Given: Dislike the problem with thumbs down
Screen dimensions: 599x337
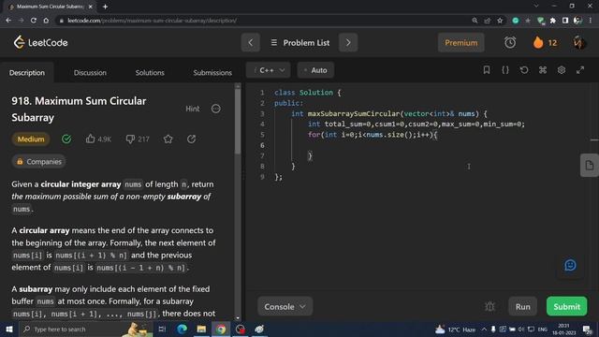Looking at the screenshot, I should click(x=130, y=139).
